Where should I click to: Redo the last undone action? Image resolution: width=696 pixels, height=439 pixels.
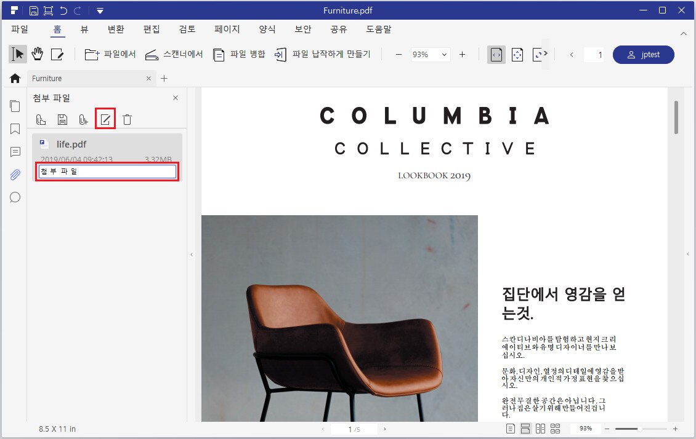(78, 10)
